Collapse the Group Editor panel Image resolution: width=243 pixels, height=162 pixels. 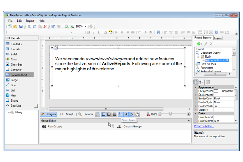189,121
